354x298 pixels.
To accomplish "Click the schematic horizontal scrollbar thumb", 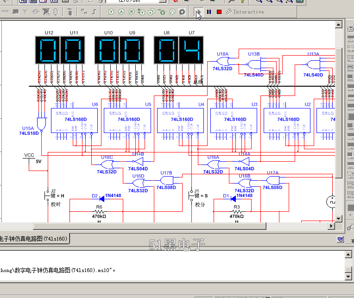I will coord(150,226).
